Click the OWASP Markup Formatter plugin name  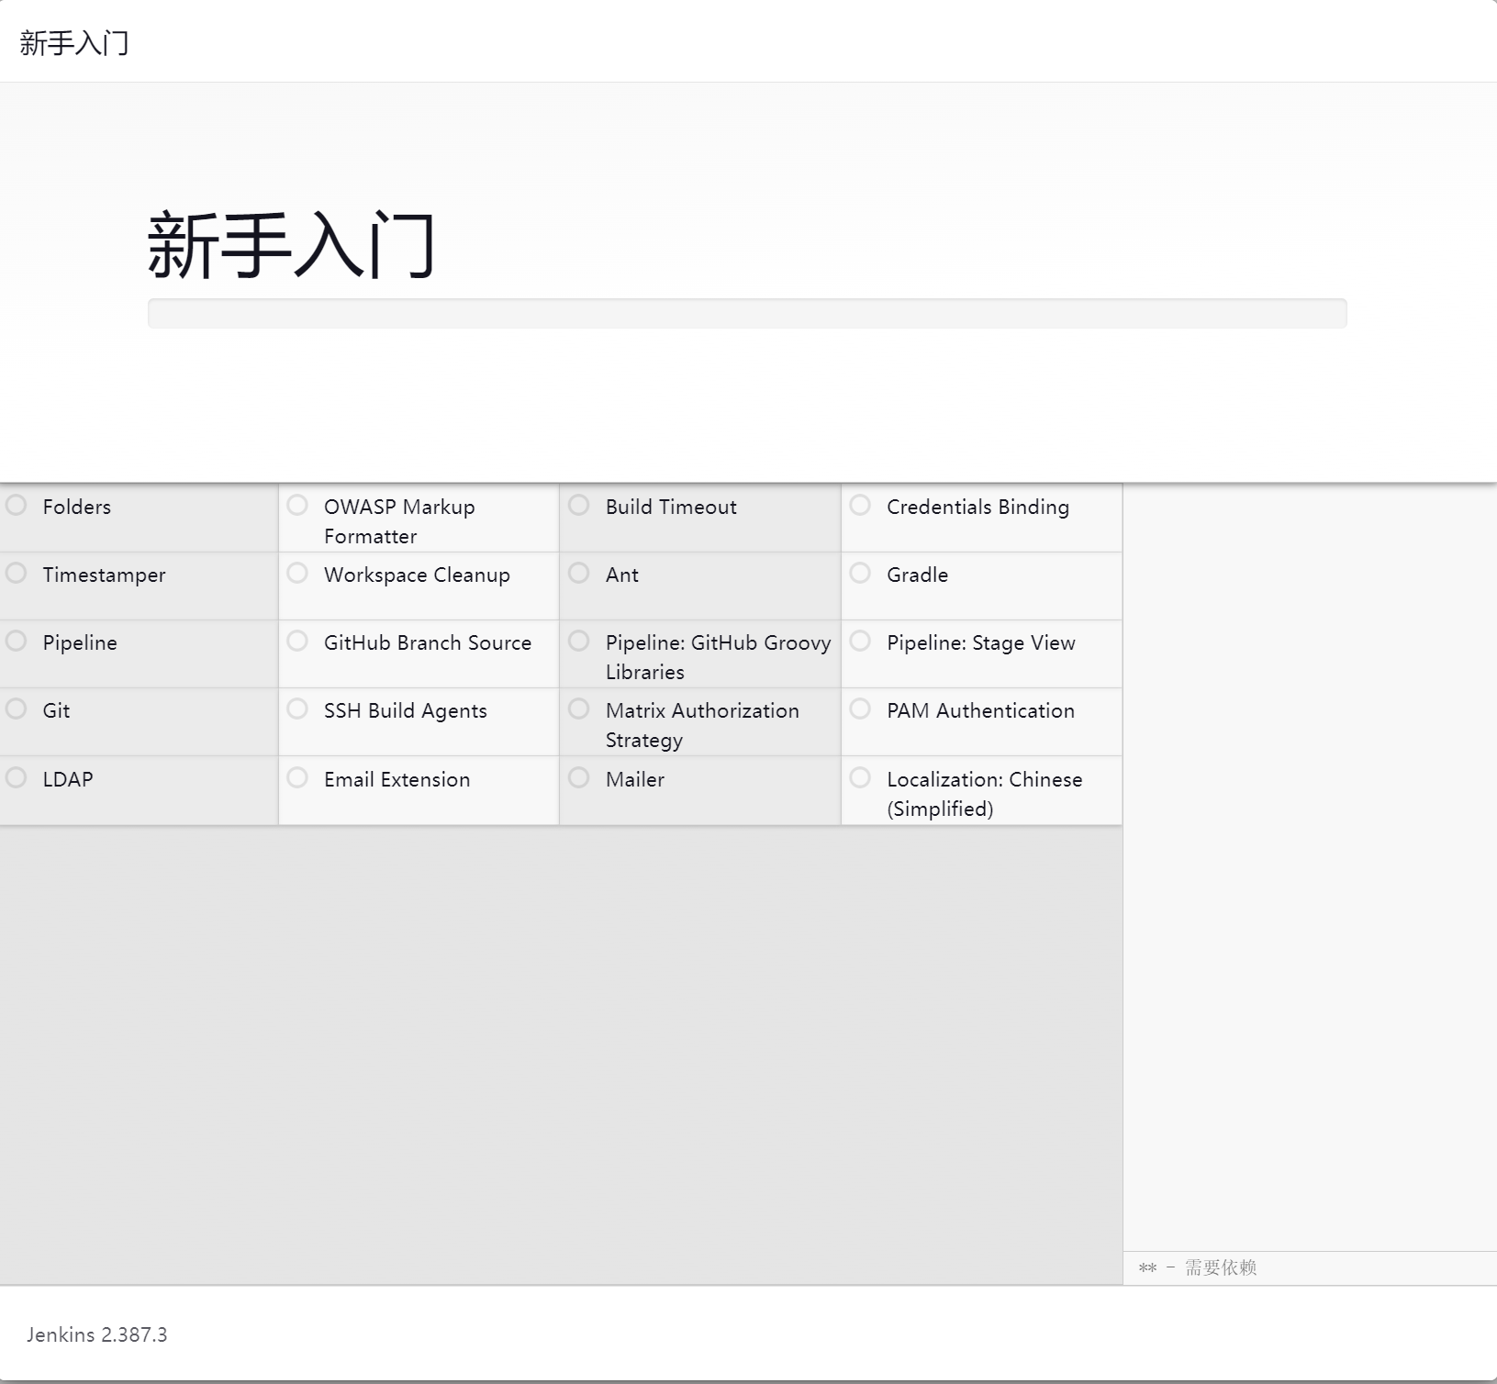(x=399, y=521)
